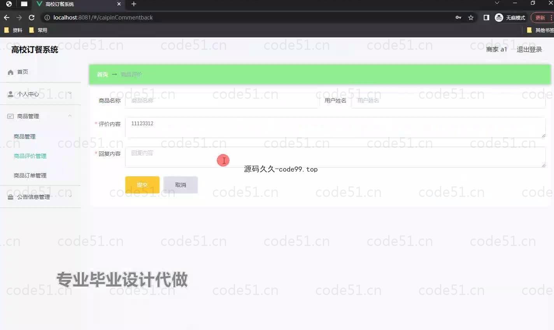The image size is (554, 330).
Task: Click the 首页 breadcrumb link
Action: tap(102, 74)
